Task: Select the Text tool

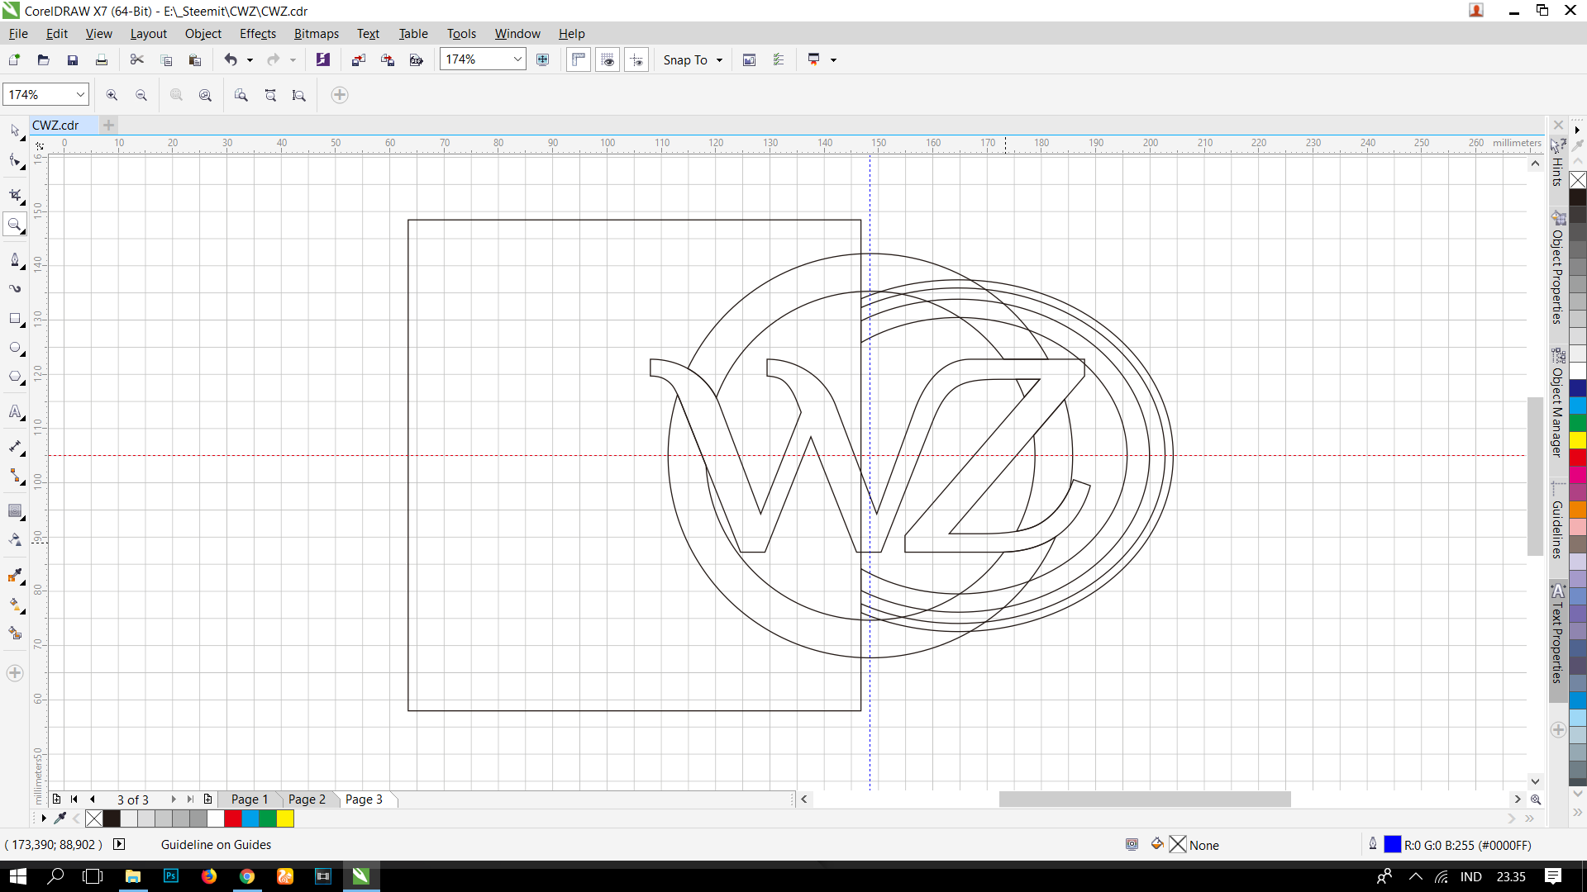Action: (x=15, y=412)
